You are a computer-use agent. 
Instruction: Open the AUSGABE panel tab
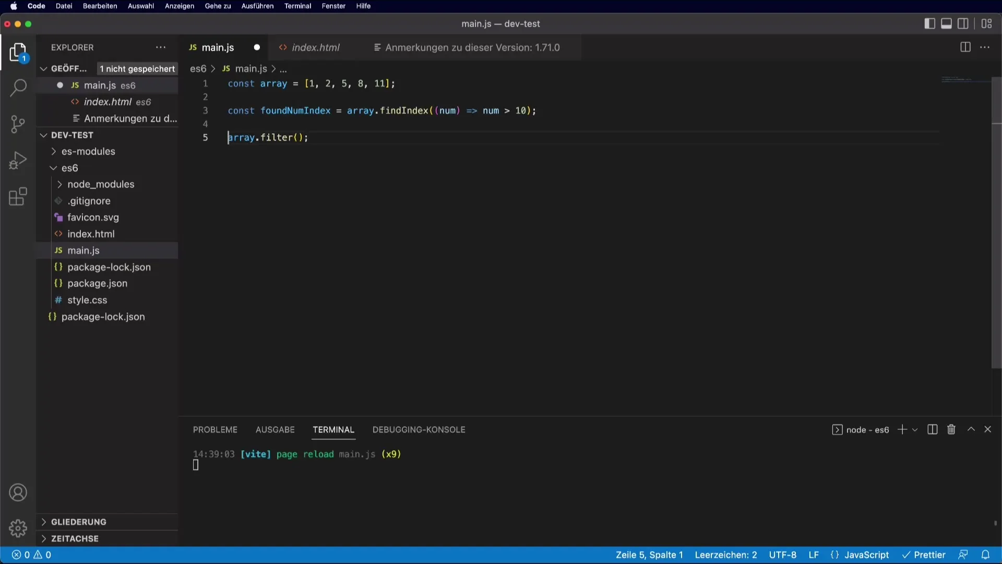275,430
